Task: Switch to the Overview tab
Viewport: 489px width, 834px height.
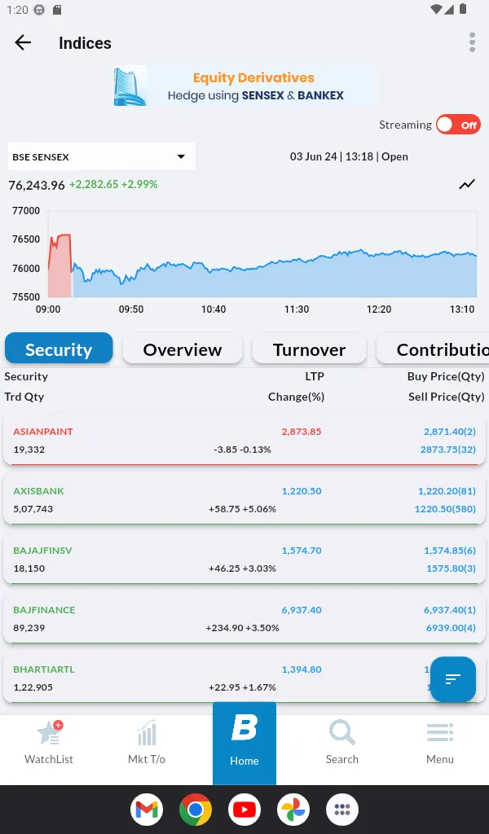Action: 182,349
